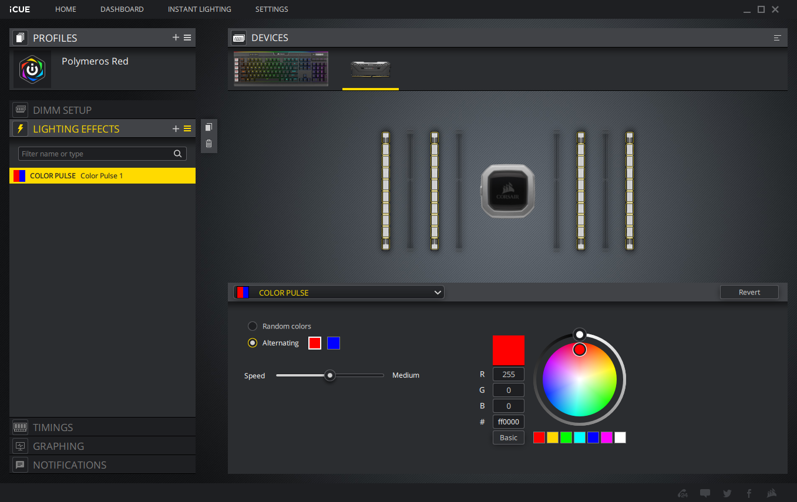The image size is (797, 502).
Task: Click the Basic color mode button
Action: point(508,437)
